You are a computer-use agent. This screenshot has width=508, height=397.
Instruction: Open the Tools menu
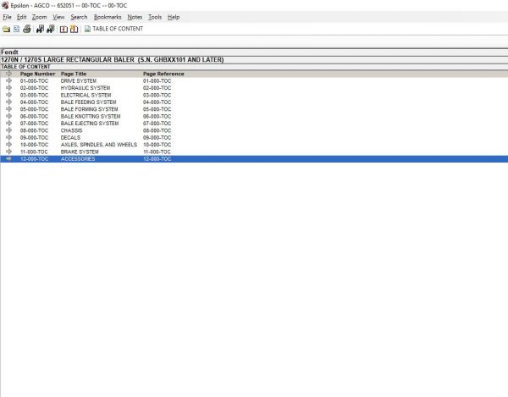(x=155, y=17)
